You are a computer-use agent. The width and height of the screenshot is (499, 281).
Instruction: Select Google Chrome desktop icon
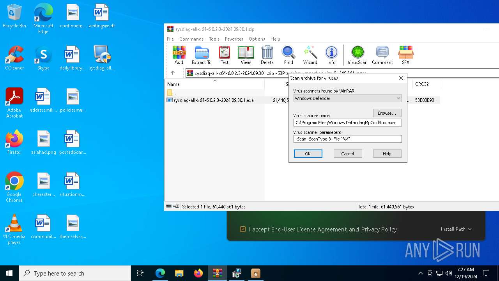(x=14, y=187)
